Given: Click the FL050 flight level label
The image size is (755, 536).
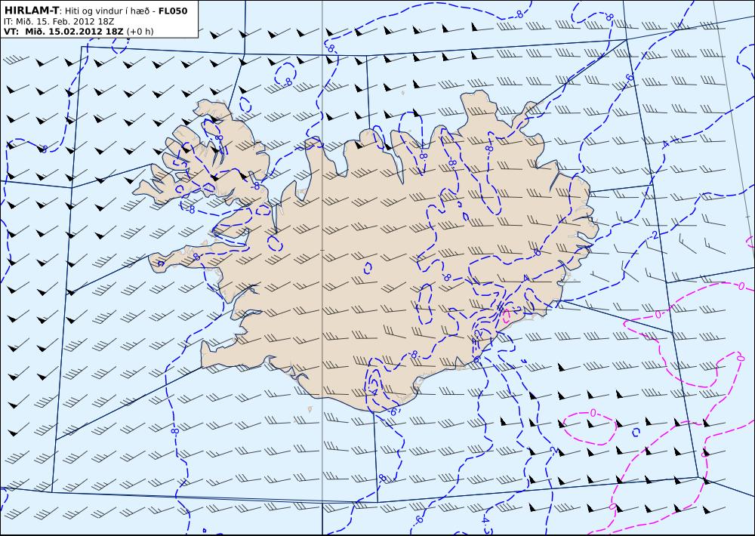Looking at the screenshot, I should pos(173,11).
